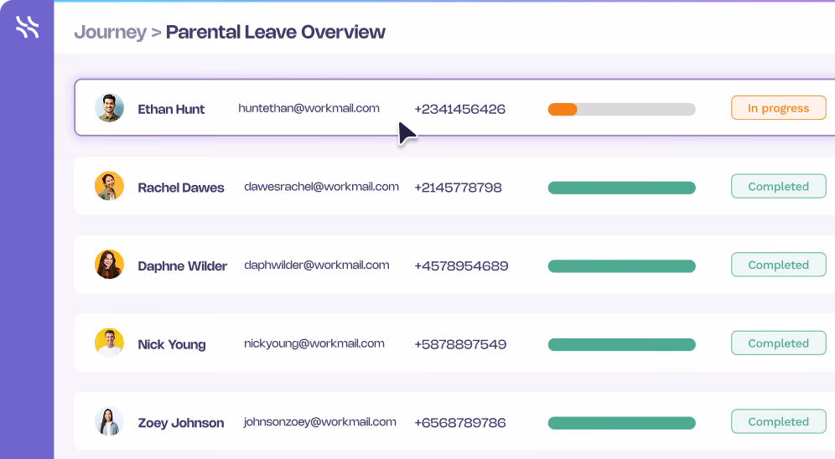This screenshot has height=459, width=835.
Task: Go back to Journey in breadcrumb
Action: [x=110, y=33]
